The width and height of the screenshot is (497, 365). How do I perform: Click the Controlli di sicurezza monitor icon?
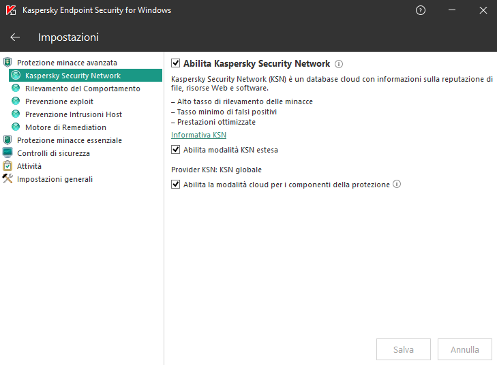[7, 153]
